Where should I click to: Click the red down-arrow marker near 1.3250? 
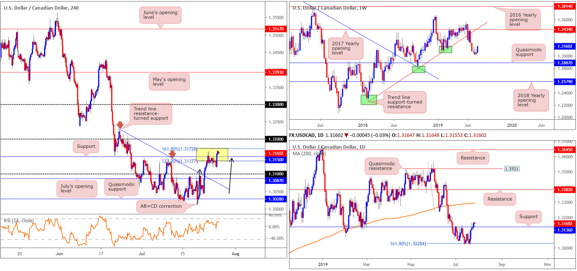coord(120,125)
